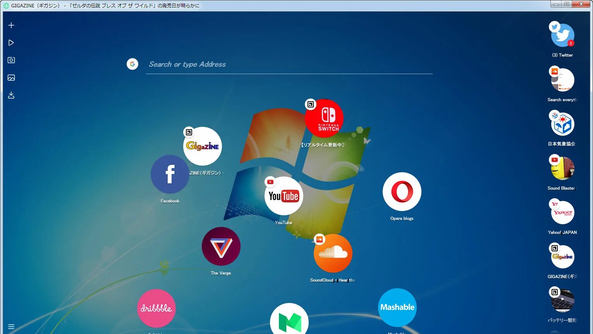This screenshot has height=334, width=593.
Task: Switch to the Twitter tab bubble on the right
Action: [x=563, y=35]
